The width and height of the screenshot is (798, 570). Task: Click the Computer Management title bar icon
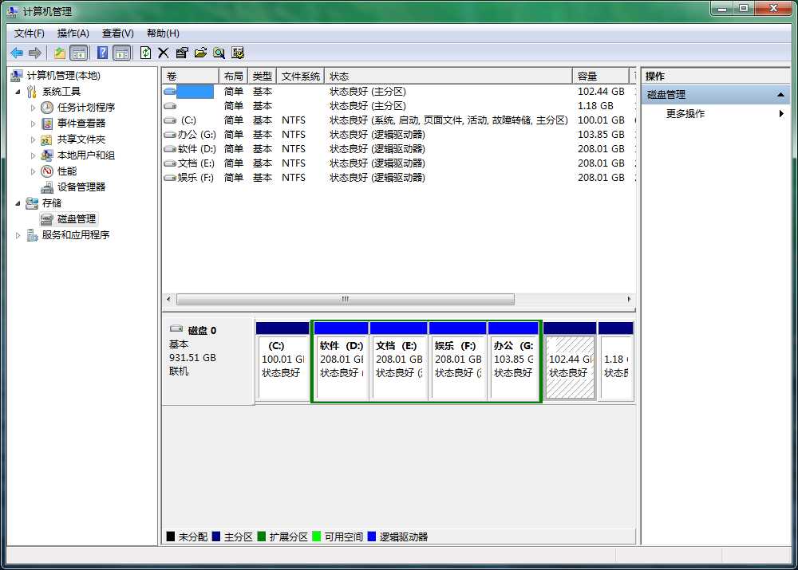[12, 11]
